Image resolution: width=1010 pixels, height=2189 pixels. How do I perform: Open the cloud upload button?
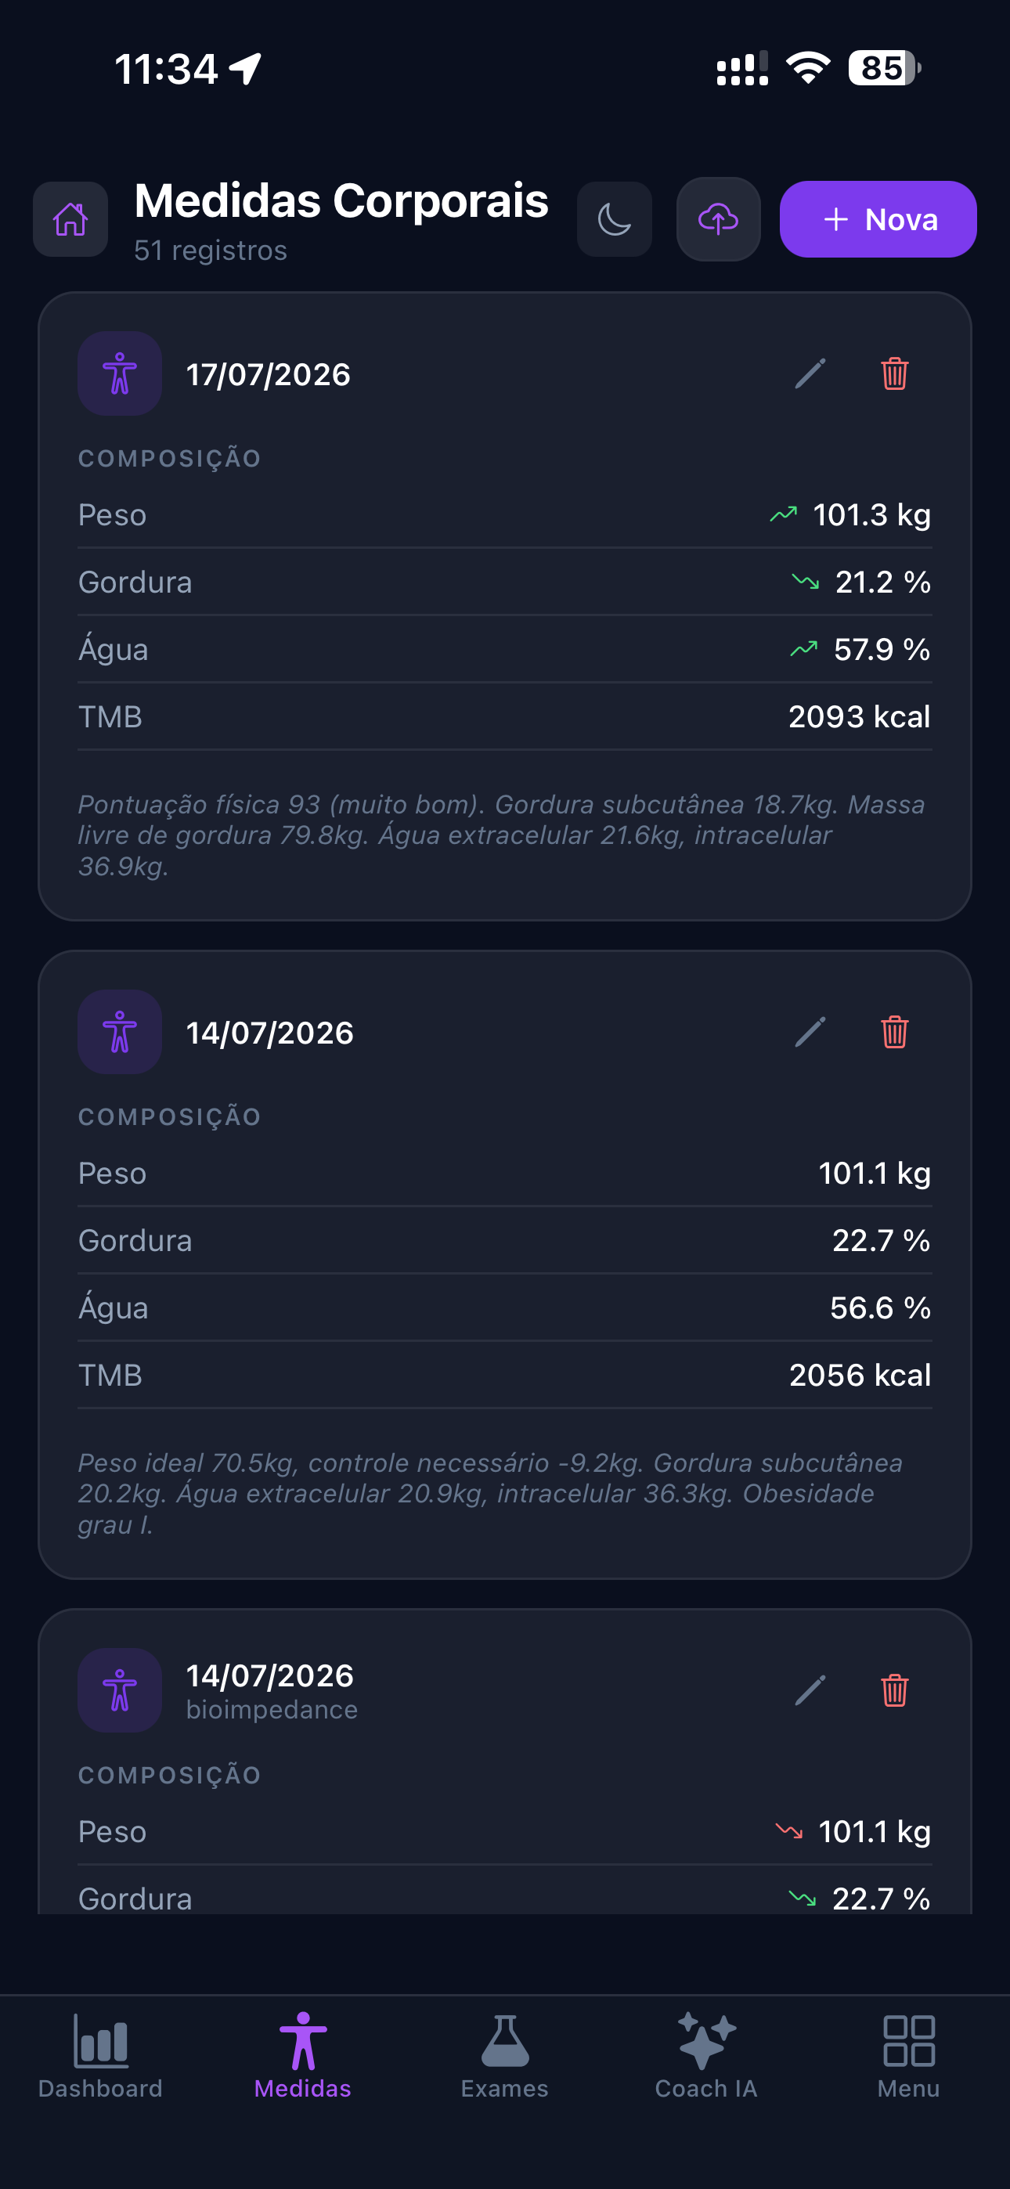719,219
